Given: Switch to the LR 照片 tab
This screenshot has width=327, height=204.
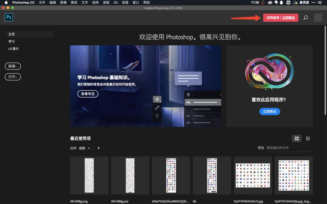Looking at the screenshot, I should tap(13, 48).
